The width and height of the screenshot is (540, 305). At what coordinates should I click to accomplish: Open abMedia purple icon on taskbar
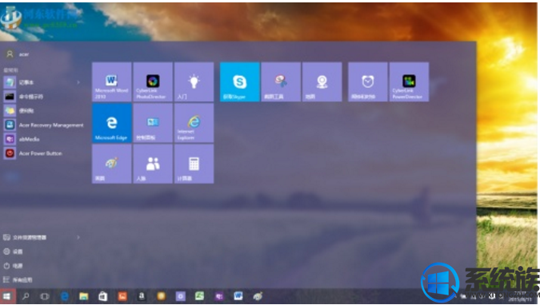click(219, 296)
